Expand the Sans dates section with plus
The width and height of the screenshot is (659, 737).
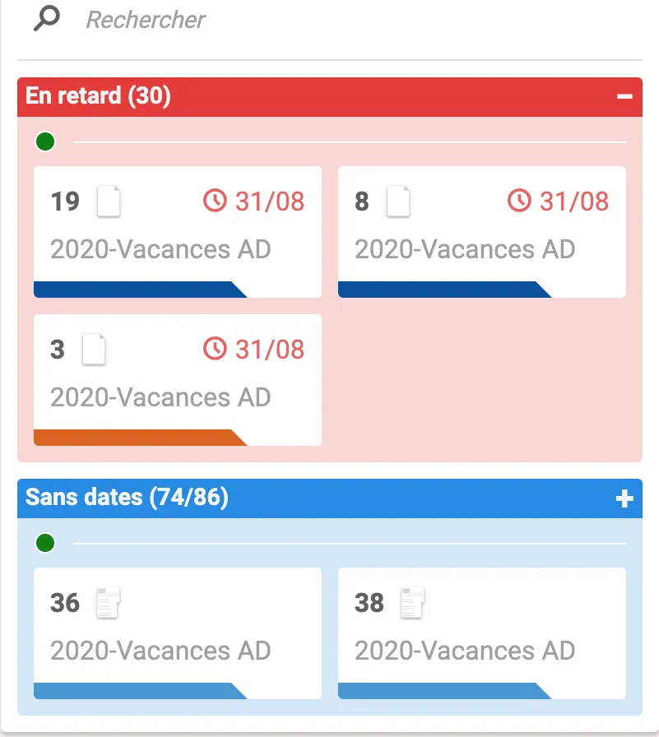tap(624, 498)
